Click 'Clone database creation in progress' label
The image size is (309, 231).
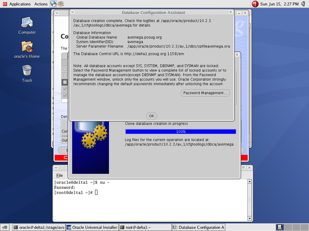156,124
